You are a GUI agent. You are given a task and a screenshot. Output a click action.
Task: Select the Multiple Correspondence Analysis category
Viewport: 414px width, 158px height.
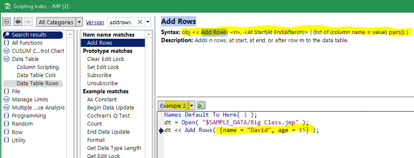click(x=38, y=107)
